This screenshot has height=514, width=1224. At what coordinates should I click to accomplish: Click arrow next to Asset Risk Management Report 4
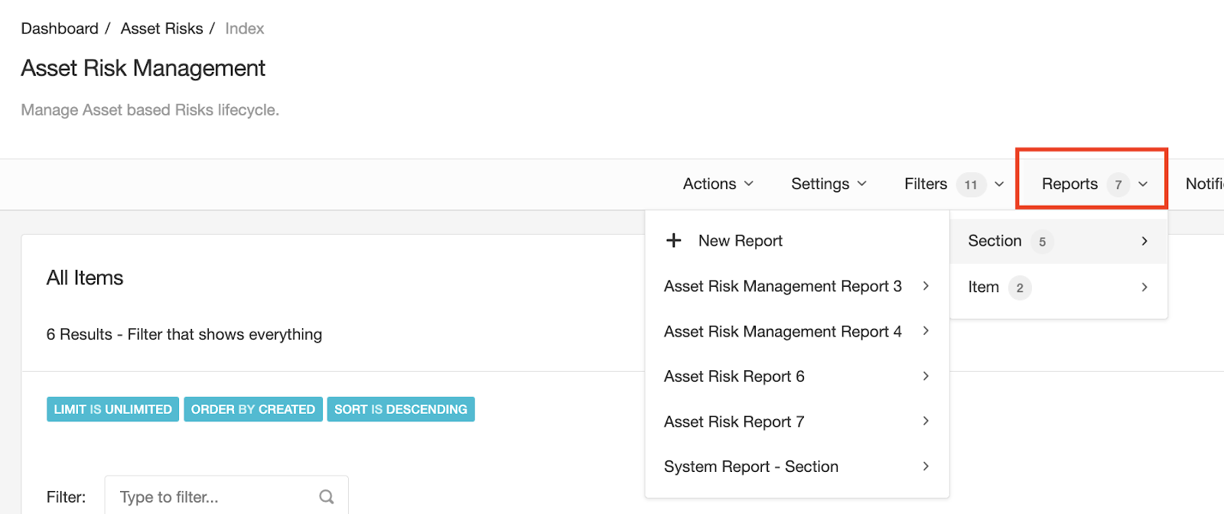point(926,331)
